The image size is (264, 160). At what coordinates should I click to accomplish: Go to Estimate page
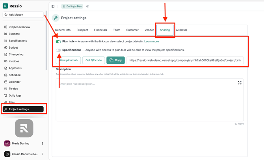(14, 34)
